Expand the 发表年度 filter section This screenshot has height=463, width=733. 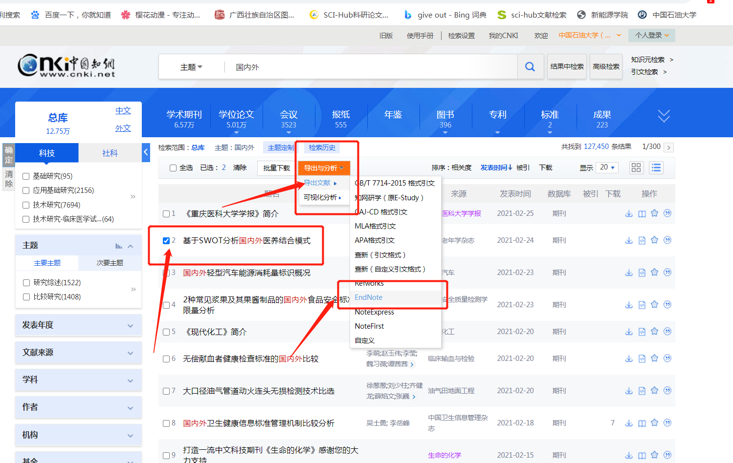point(78,325)
